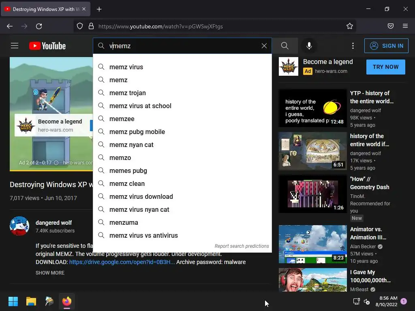
Task: Click the muted volume tray icon
Action: 367,301
